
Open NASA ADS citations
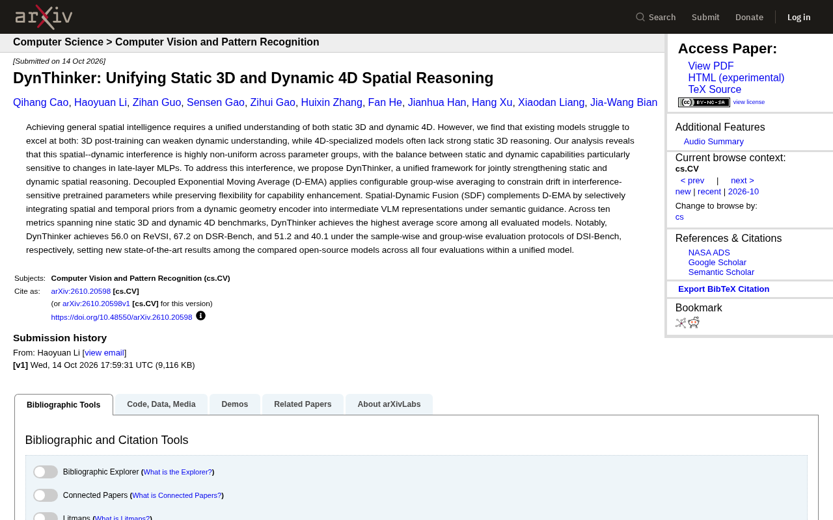click(x=709, y=253)
